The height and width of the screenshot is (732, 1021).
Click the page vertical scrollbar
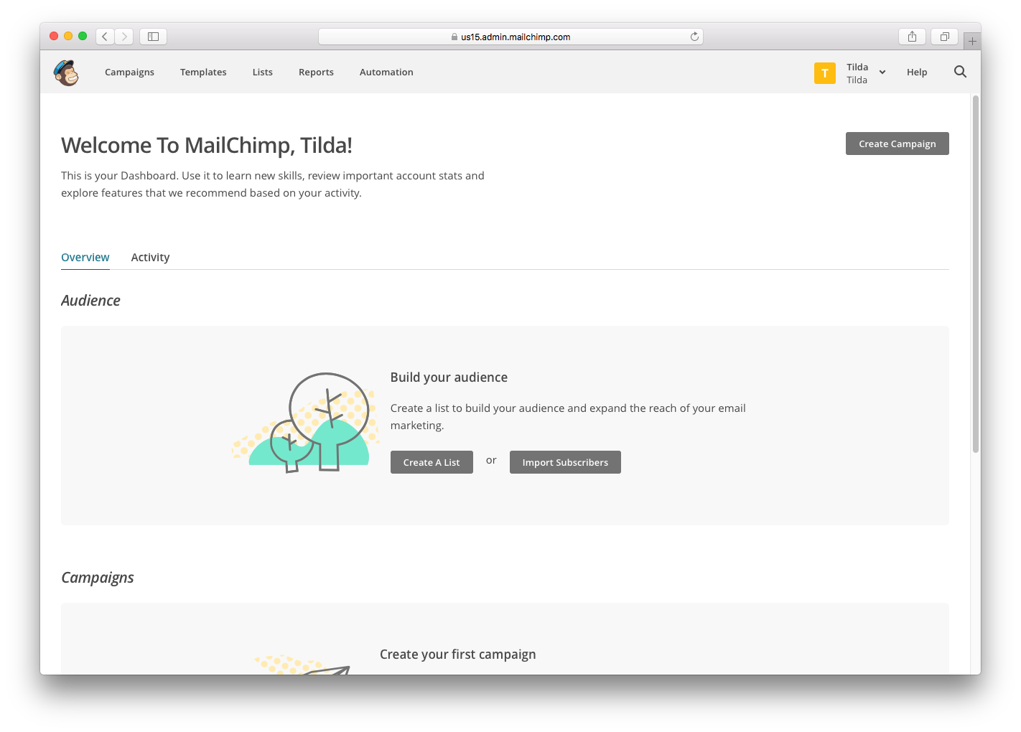[x=976, y=274]
